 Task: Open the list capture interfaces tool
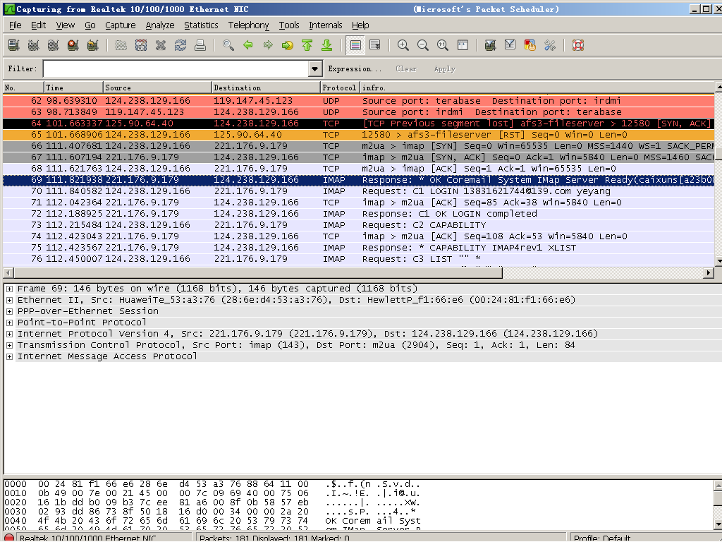tap(14, 45)
